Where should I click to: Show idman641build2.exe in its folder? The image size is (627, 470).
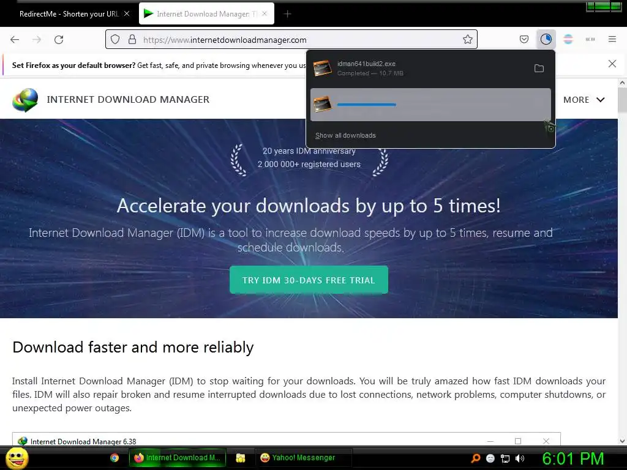(x=539, y=69)
